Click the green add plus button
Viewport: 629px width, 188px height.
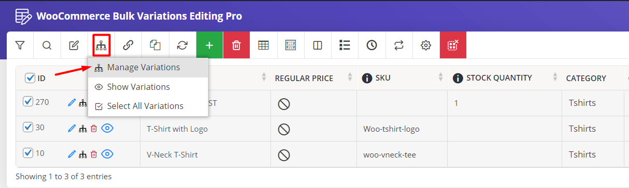pos(209,45)
